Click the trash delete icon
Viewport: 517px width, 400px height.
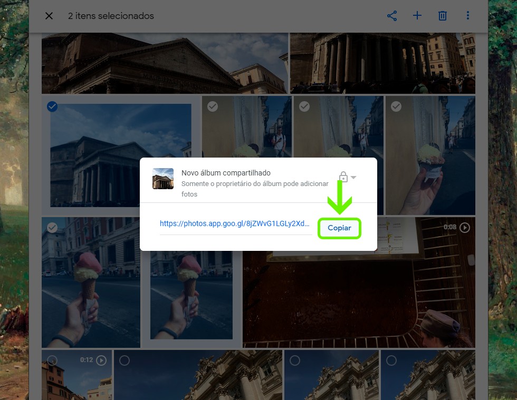click(443, 16)
